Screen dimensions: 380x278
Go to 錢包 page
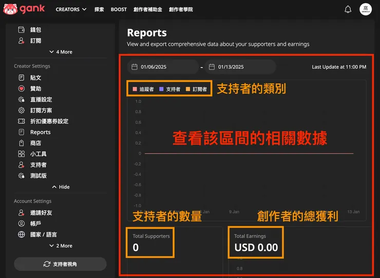[35, 30]
